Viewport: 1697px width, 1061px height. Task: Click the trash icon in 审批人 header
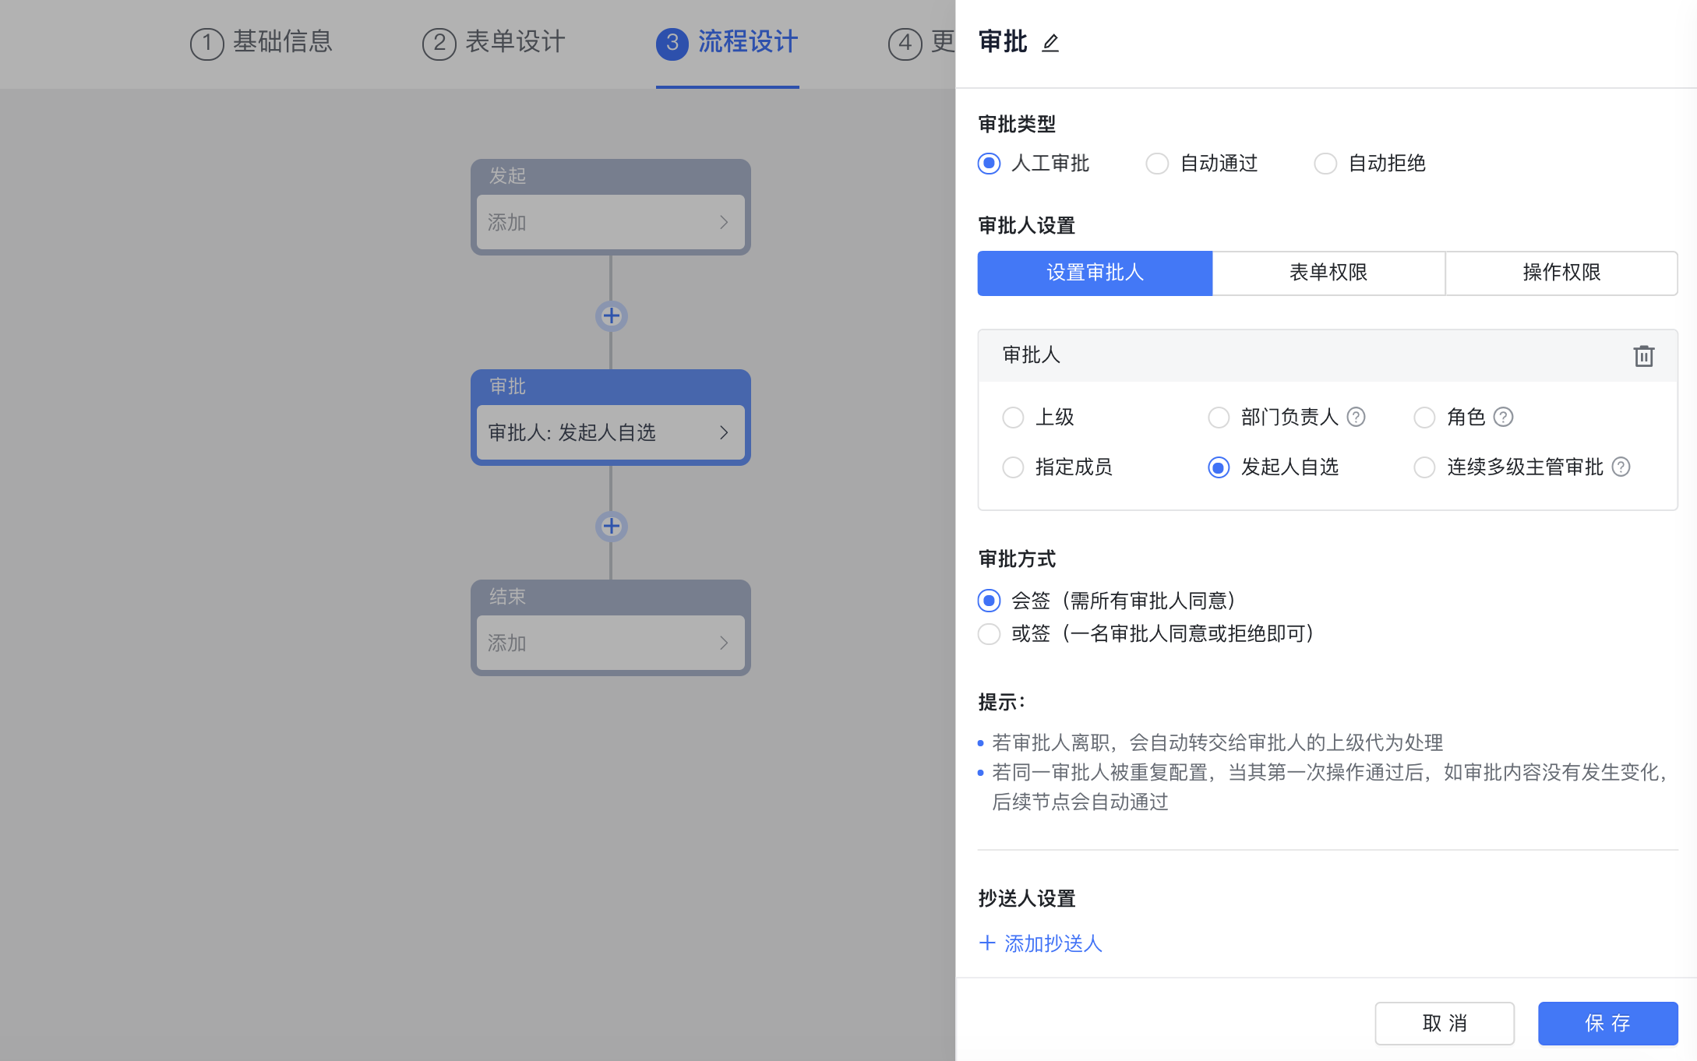[1643, 356]
